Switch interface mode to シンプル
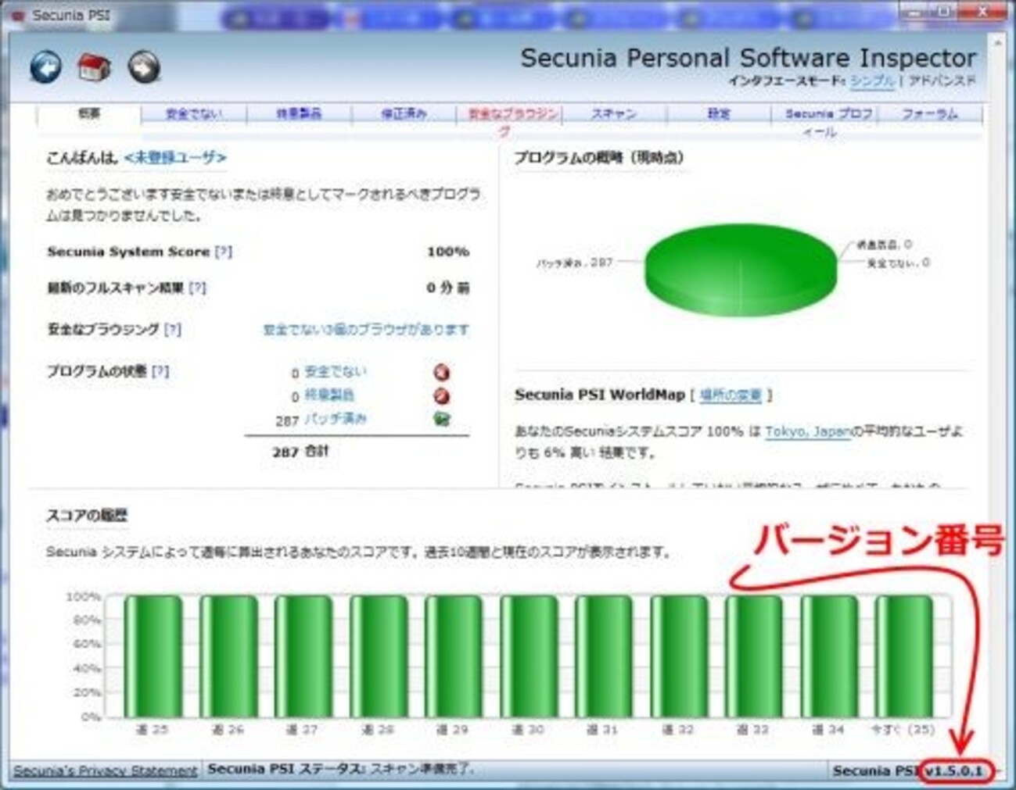 pyautogui.click(x=872, y=80)
